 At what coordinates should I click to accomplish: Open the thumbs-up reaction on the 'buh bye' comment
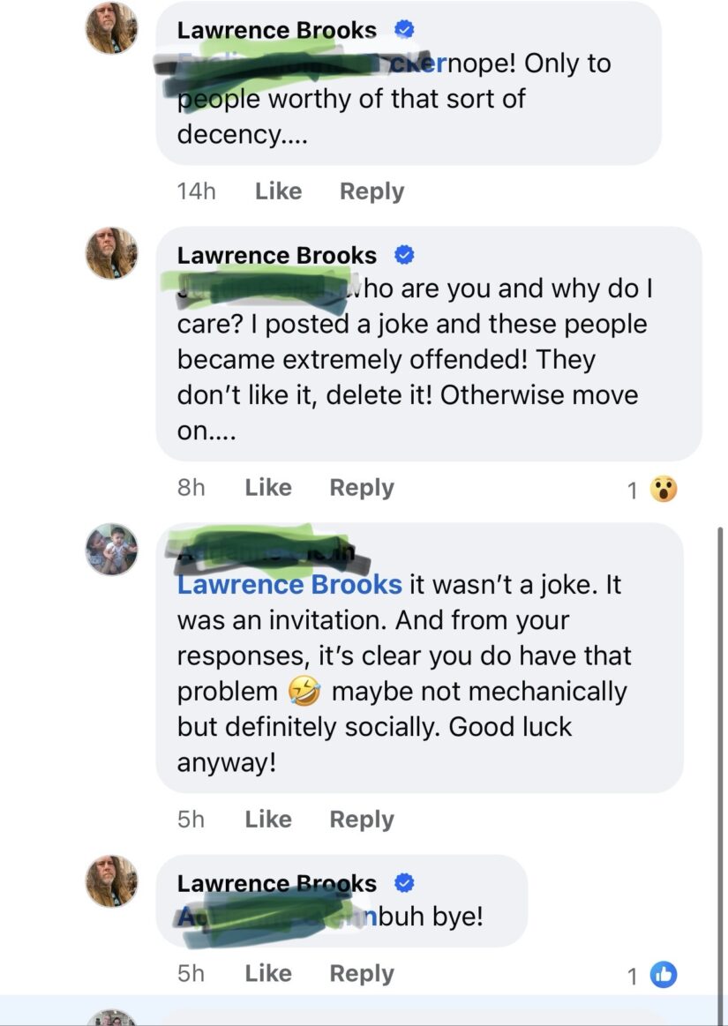[664, 975]
